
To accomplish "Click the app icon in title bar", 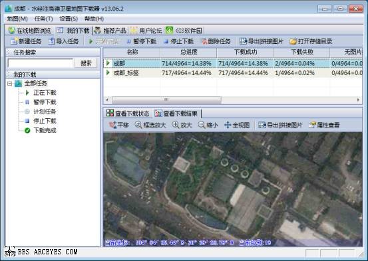I will [x=9, y=9].
